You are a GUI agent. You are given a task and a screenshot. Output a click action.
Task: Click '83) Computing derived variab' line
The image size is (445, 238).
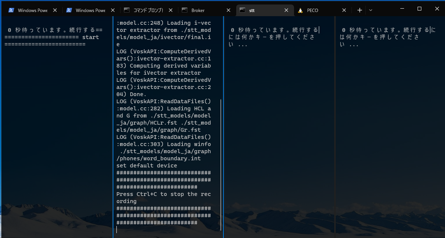pos(163,66)
